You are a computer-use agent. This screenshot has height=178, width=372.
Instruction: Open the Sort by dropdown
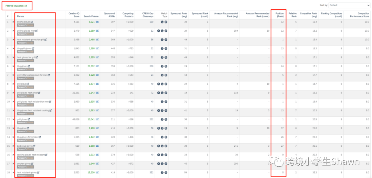point(349,5)
